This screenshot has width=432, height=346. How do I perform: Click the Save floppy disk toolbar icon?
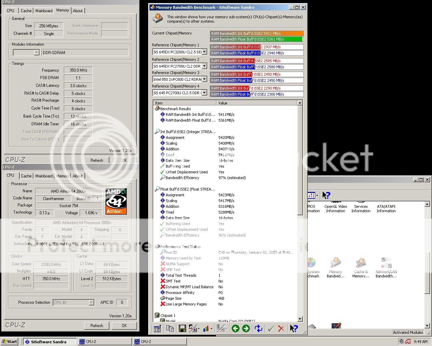point(182,328)
